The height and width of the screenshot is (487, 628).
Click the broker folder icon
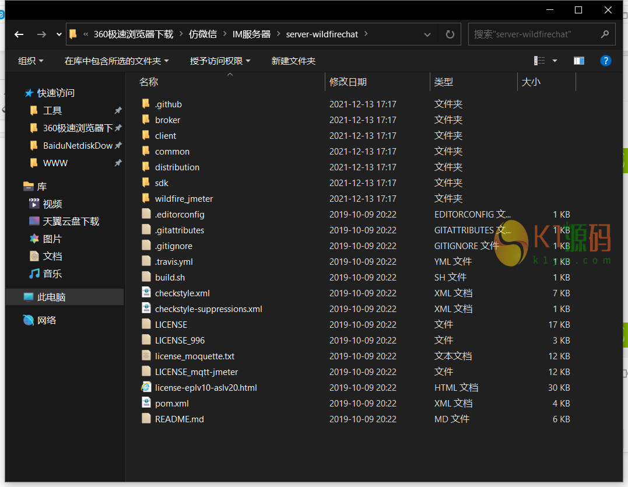(x=146, y=120)
